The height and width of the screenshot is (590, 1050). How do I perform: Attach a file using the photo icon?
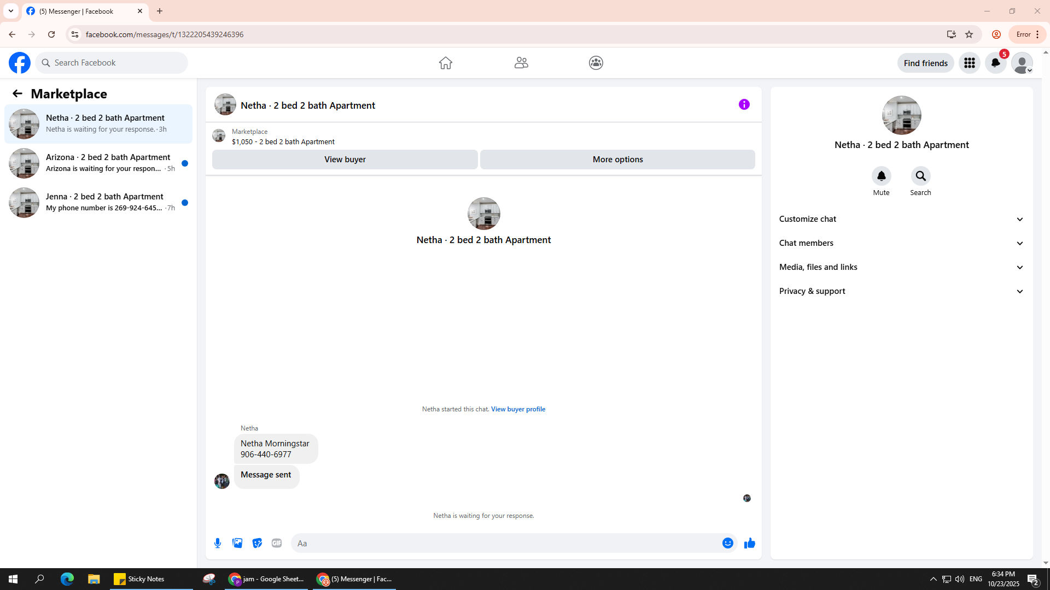coord(237,543)
